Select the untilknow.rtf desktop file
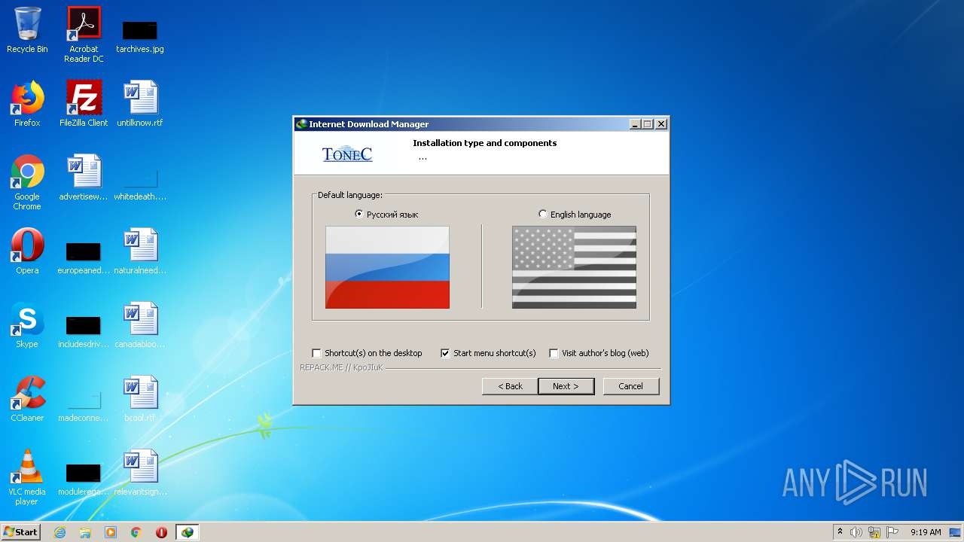Screen dimensions: 964x542 [x=140, y=104]
